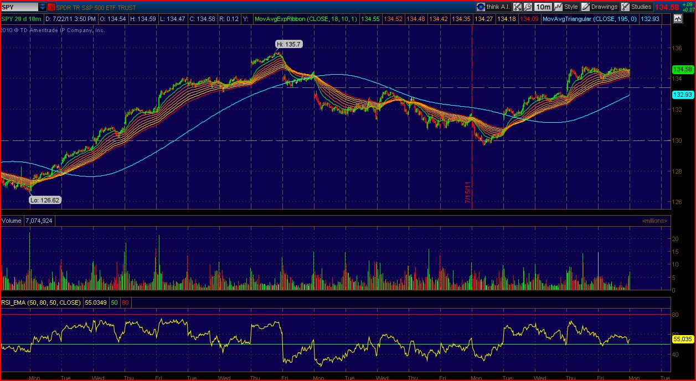
Task: Click the chart mode icon at right
Action: 678,18
